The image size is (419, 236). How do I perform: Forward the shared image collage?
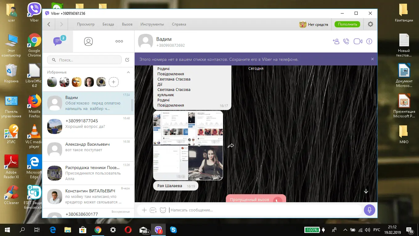pos(231,146)
